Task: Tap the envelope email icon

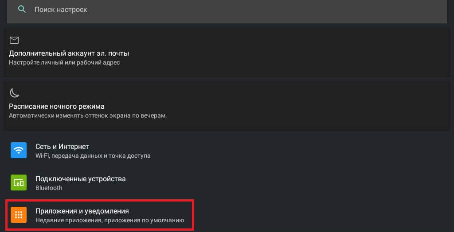Action: coord(14,40)
